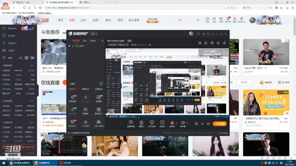Click the pencil edit icon beside category label
296x166 pixels.
pos(127,45)
